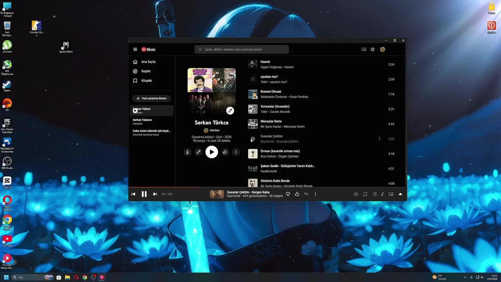Pause the current song
This screenshot has height=282, width=501.
click(x=144, y=194)
